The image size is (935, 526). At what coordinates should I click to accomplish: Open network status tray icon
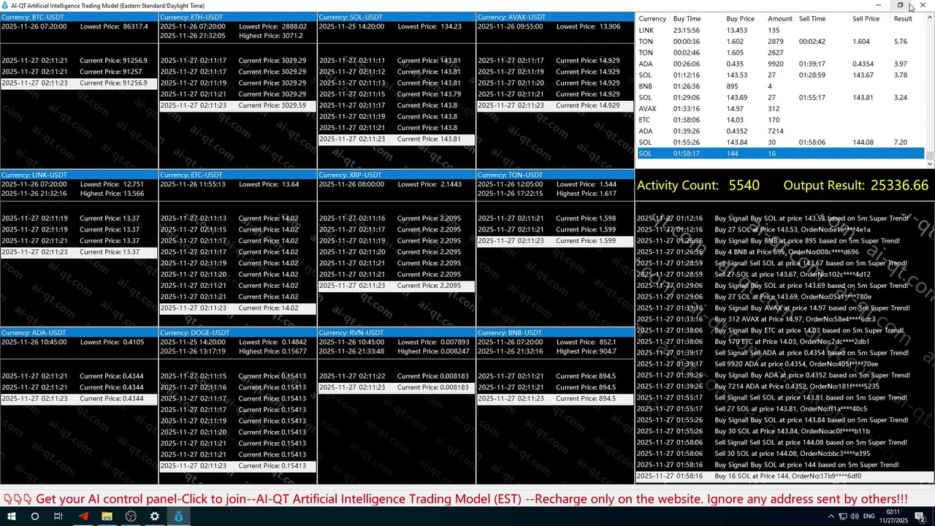coord(844,517)
